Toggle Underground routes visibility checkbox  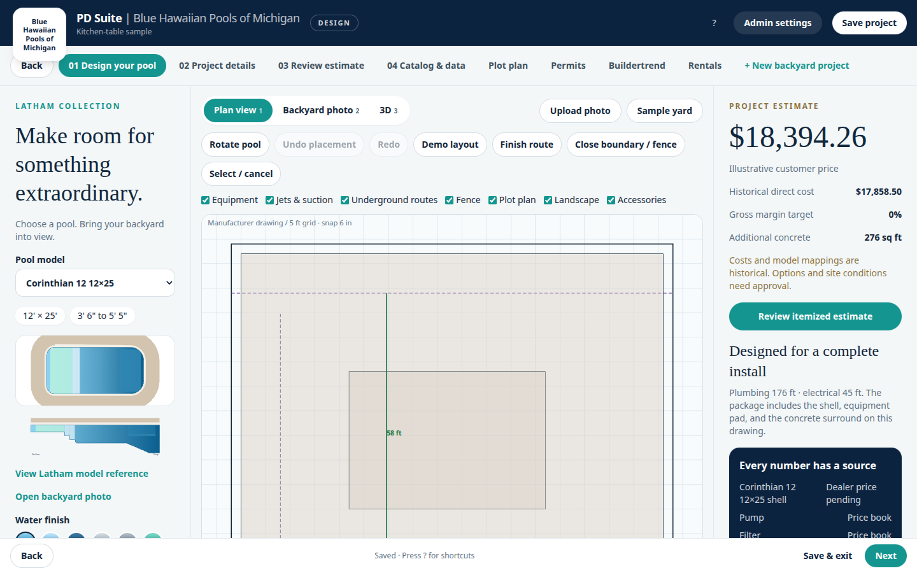[345, 200]
